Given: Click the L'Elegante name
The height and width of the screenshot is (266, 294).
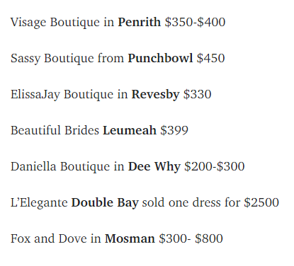Looking at the screenshot, I should (x=39, y=203).
